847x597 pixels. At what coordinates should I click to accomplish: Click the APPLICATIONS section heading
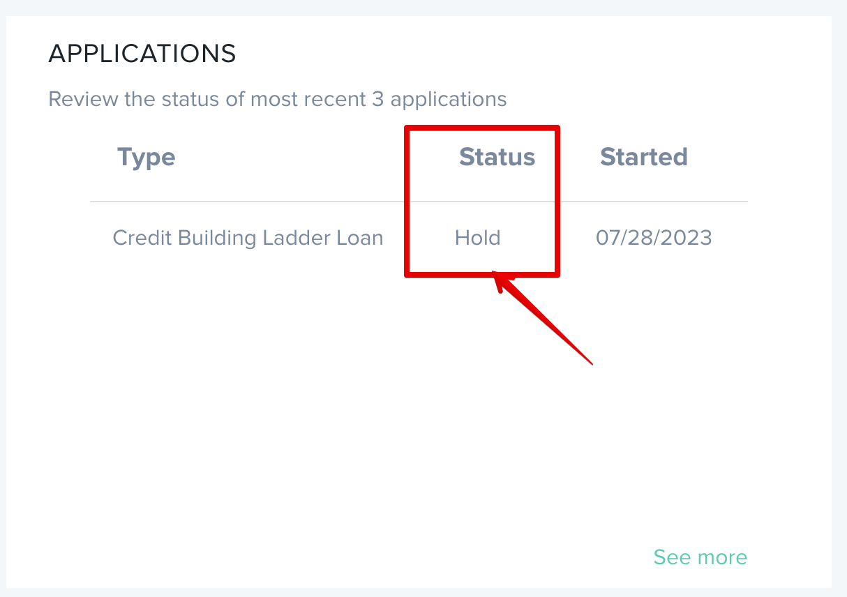[142, 54]
